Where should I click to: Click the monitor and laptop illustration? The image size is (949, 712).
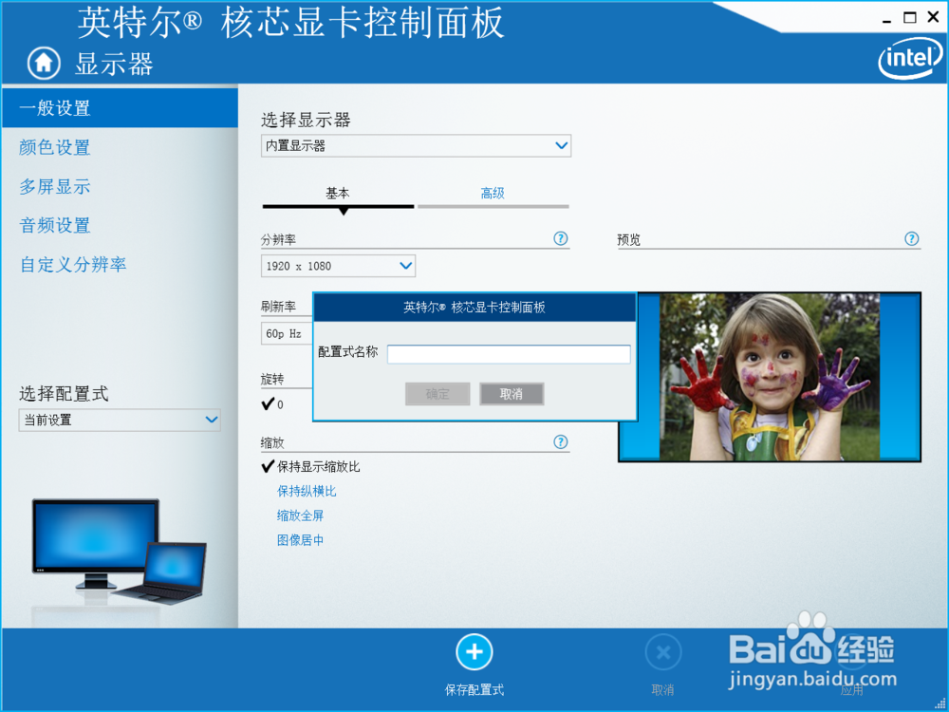[x=120, y=553]
